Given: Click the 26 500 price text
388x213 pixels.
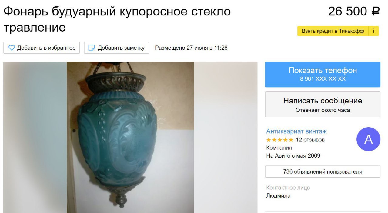Looking at the screenshot, I should point(348,12).
